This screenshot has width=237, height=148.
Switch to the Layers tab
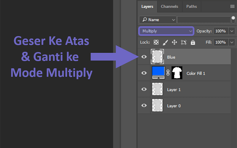tap(147, 7)
